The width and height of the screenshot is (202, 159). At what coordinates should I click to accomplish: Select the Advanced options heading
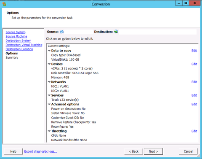pyautogui.click(x=65, y=104)
